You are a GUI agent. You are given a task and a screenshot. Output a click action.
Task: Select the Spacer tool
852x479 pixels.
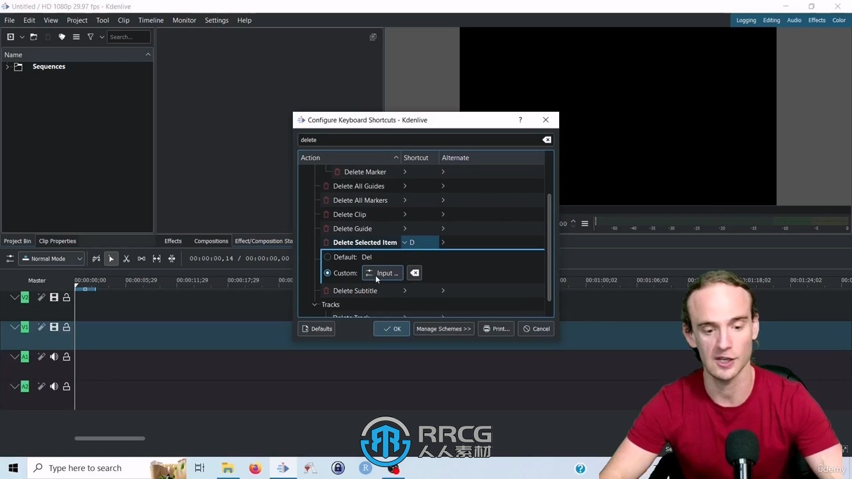pos(141,258)
